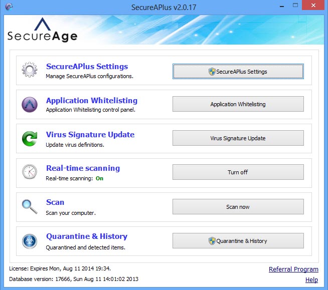Start a scan with Scan now
The image size is (328, 290).
[238, 207]
